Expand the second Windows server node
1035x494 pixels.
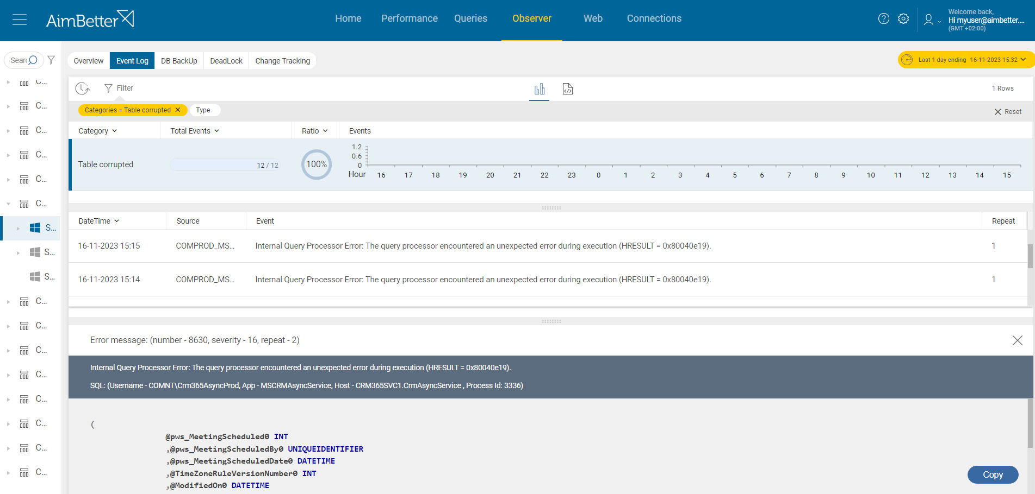(18, 253)
